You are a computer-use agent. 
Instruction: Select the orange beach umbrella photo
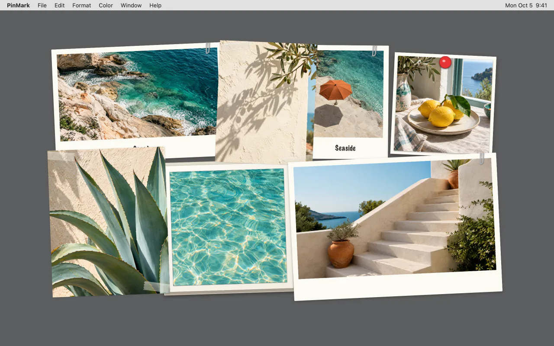(351, 102)
